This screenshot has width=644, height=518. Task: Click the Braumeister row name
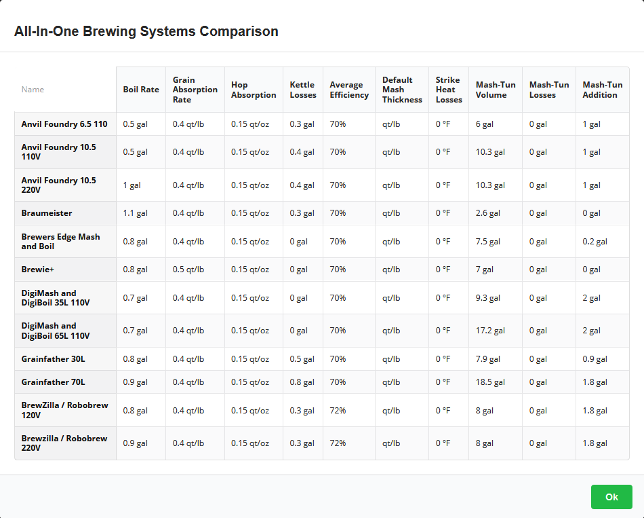47,213
